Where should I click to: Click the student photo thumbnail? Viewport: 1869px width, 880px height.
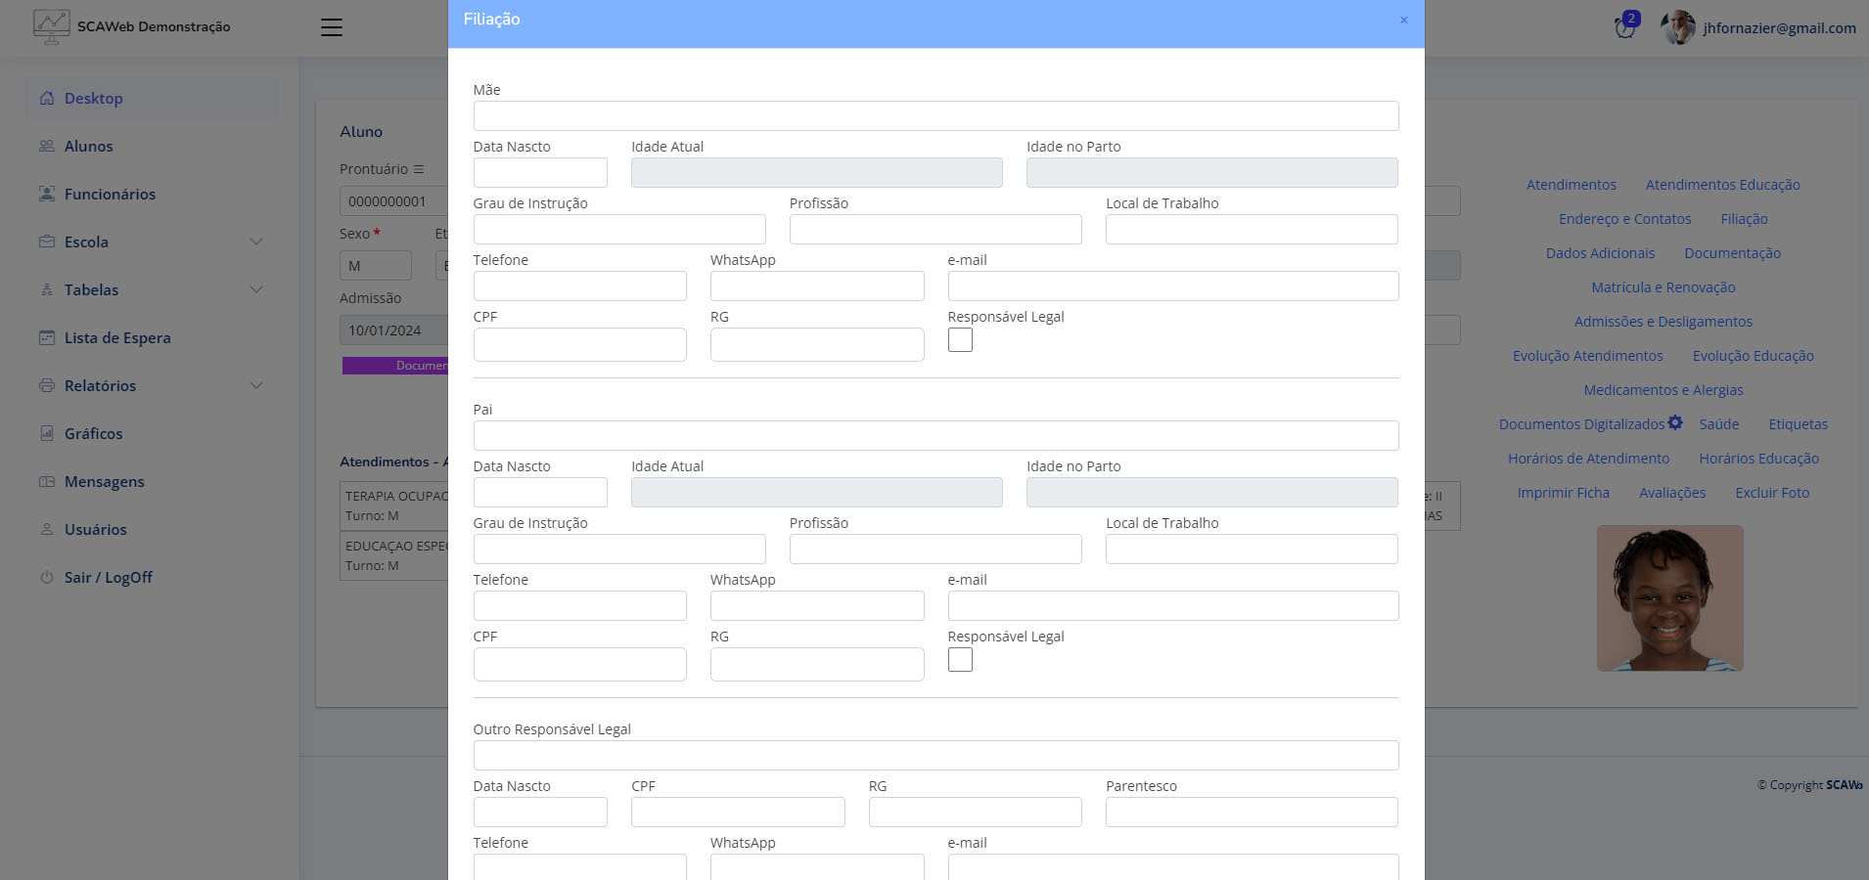[x=1669, y=598]
